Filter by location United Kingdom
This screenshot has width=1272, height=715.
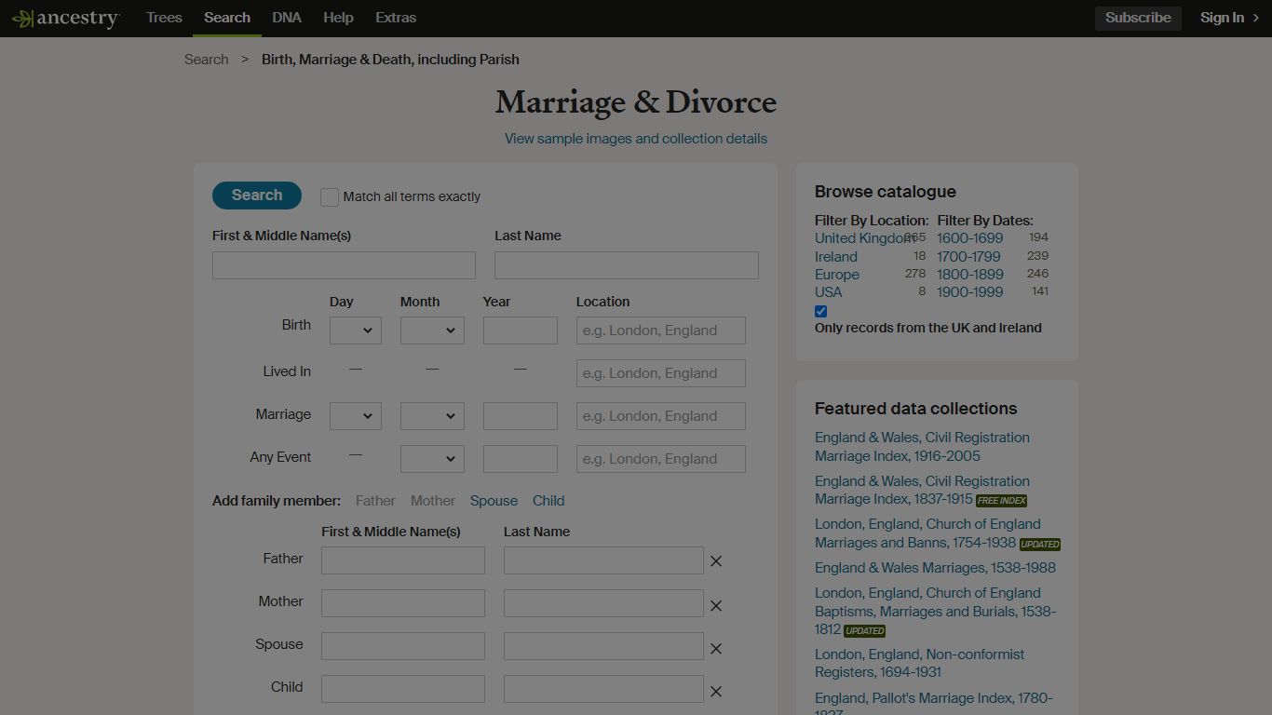(x=864, y=238)
